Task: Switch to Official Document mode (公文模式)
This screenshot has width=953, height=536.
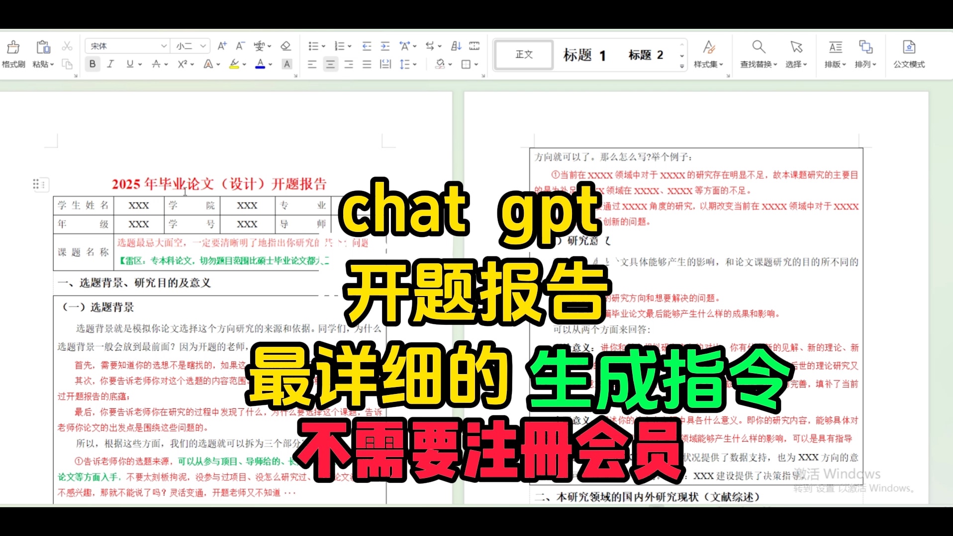Action: 909,54
